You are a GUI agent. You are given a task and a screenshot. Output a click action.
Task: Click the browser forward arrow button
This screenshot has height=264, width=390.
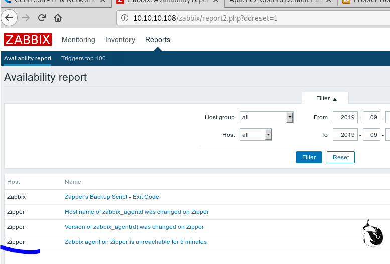[26, 18]
